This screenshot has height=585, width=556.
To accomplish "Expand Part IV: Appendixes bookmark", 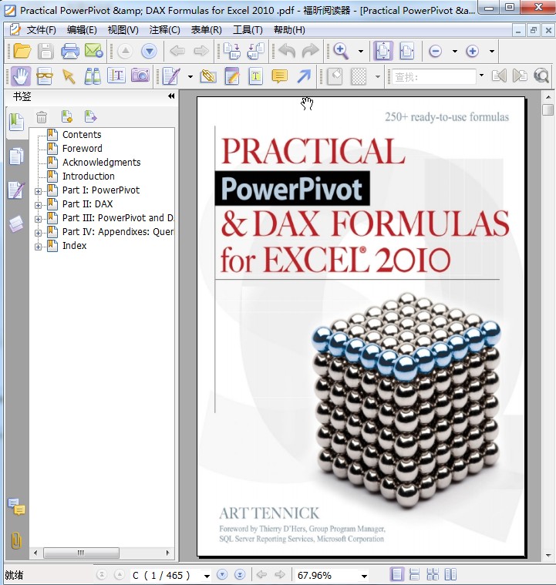I will click(38, 233).
